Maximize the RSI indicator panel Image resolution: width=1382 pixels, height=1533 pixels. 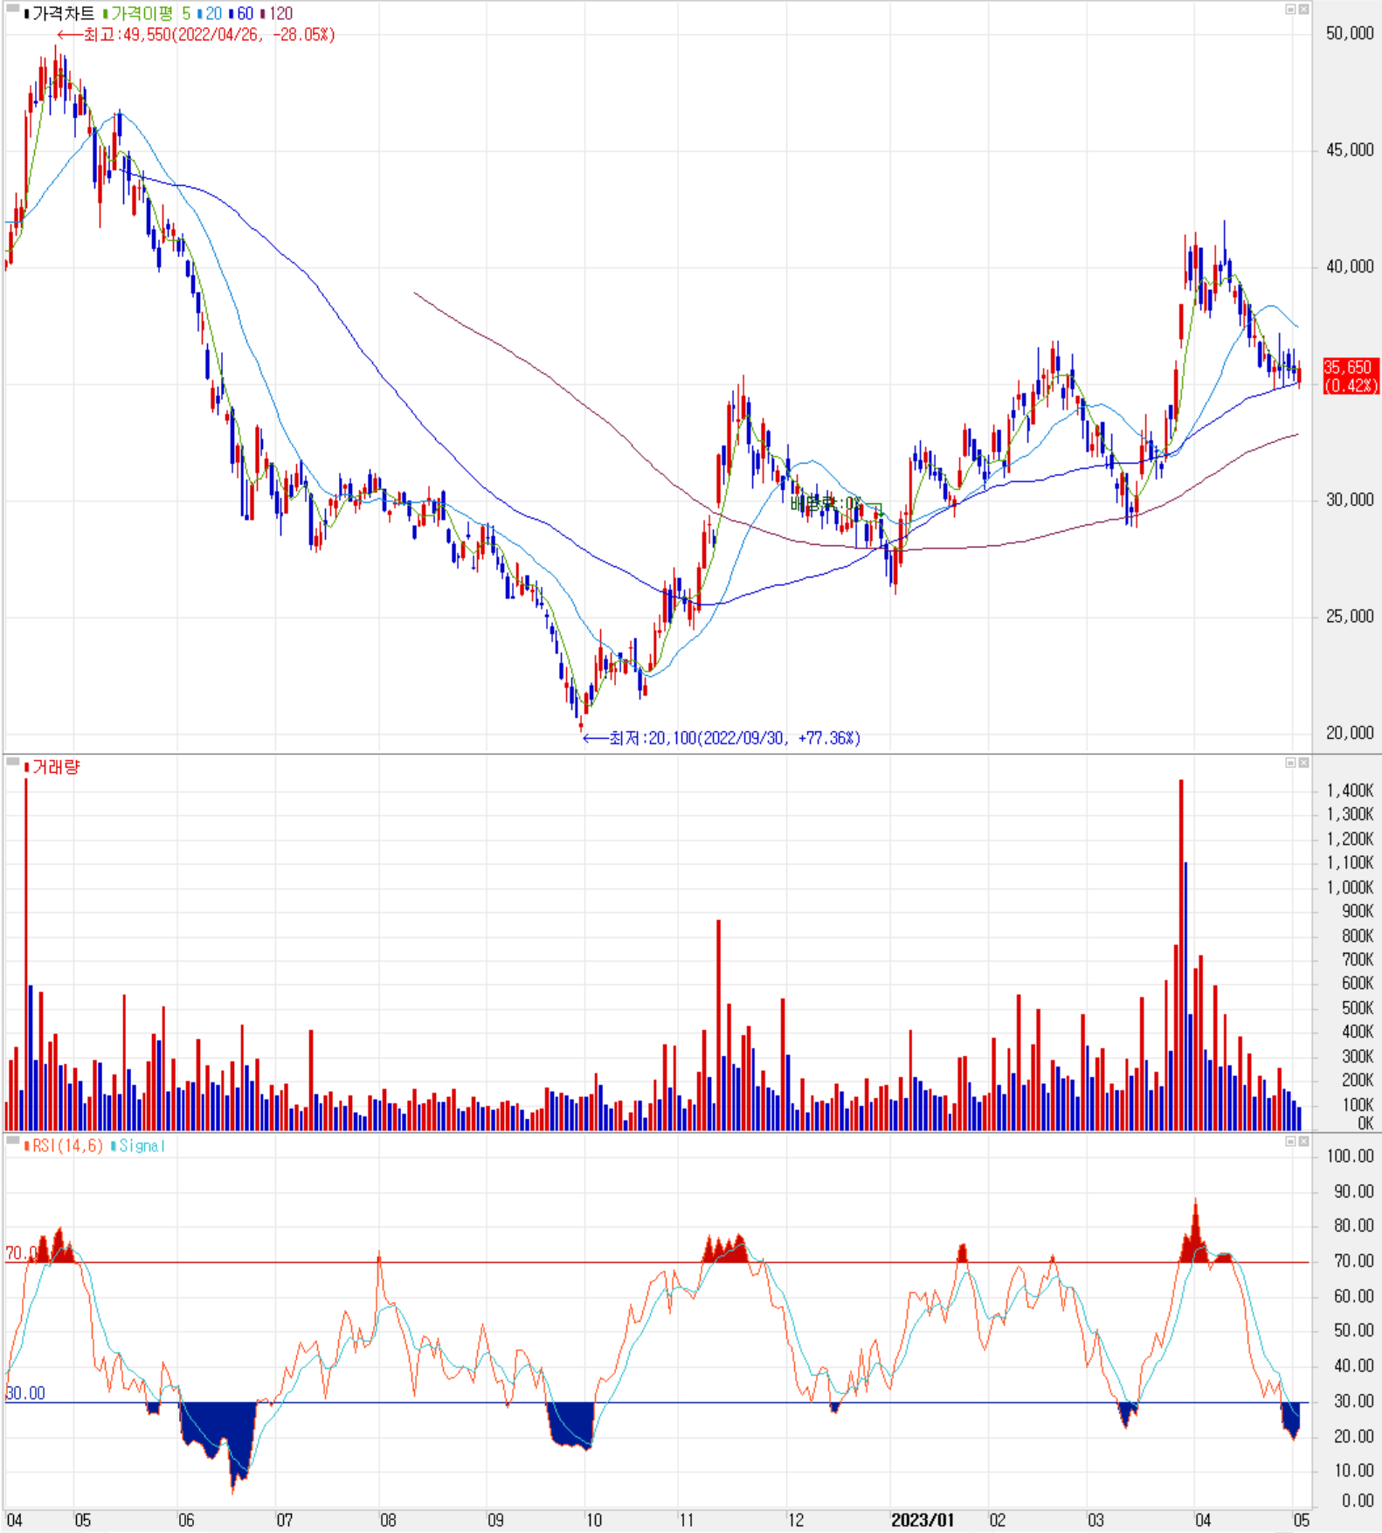pyautogui.click(x=1290, y=1141)
